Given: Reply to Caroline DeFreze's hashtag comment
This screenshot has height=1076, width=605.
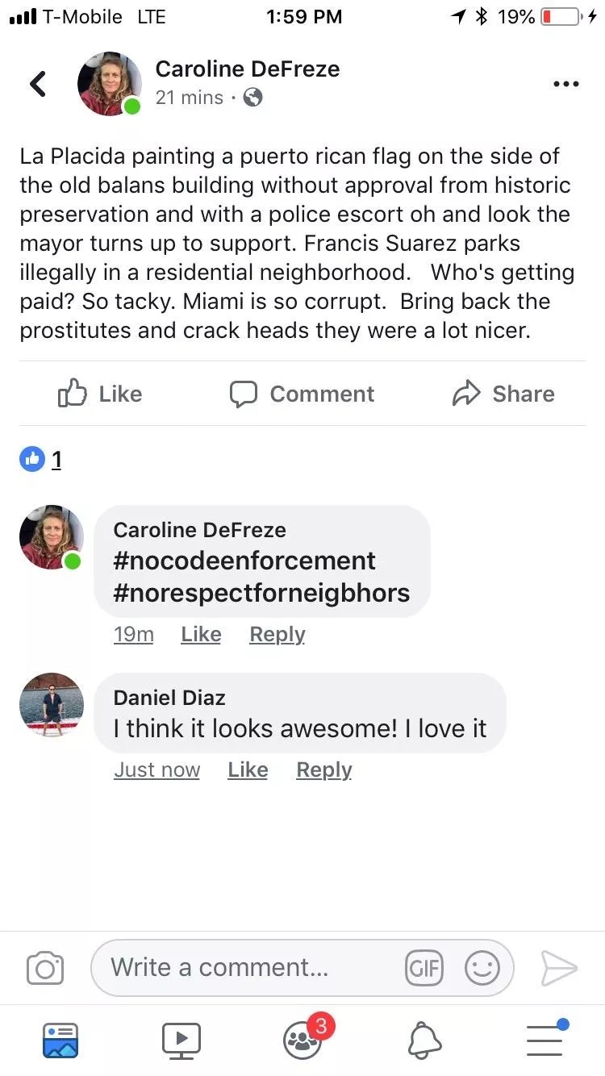Looking at the screenshot, I should (x=277, y=635).
